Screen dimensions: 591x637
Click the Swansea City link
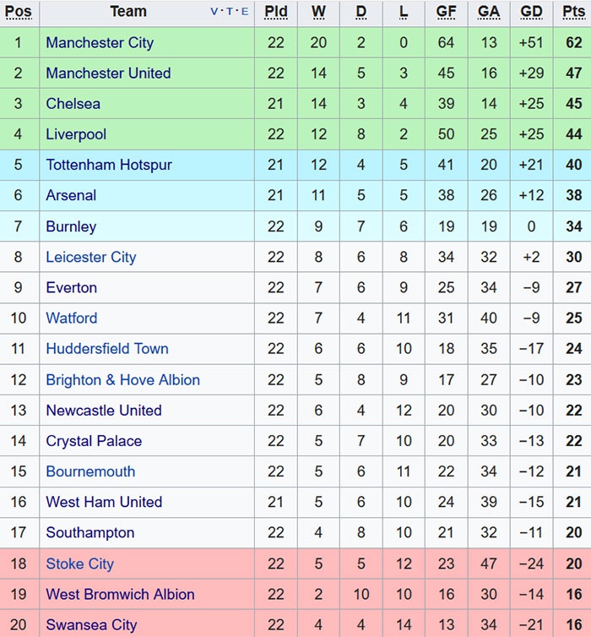click(x=90, y=625)
